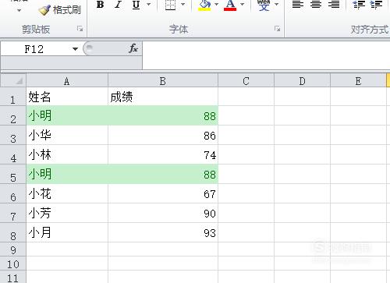This screenshot has height=283, width=390.
Task: Click cell containing 小月
Action: [67, 232]
